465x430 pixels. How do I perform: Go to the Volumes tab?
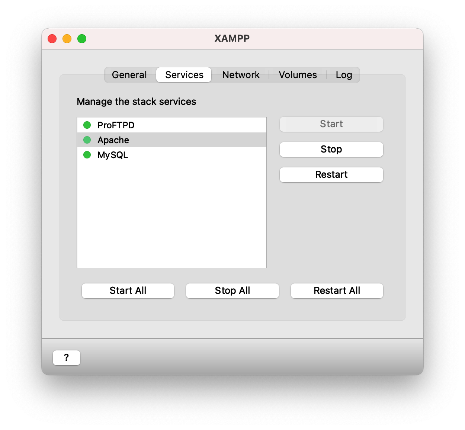[298, 75]
